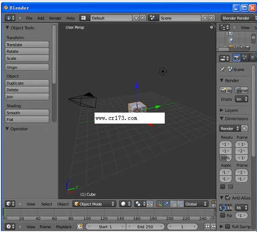The height and width of the screenshot is (232, 257).
Task: Click the scene browse icon
Action: tap(153, 18)
